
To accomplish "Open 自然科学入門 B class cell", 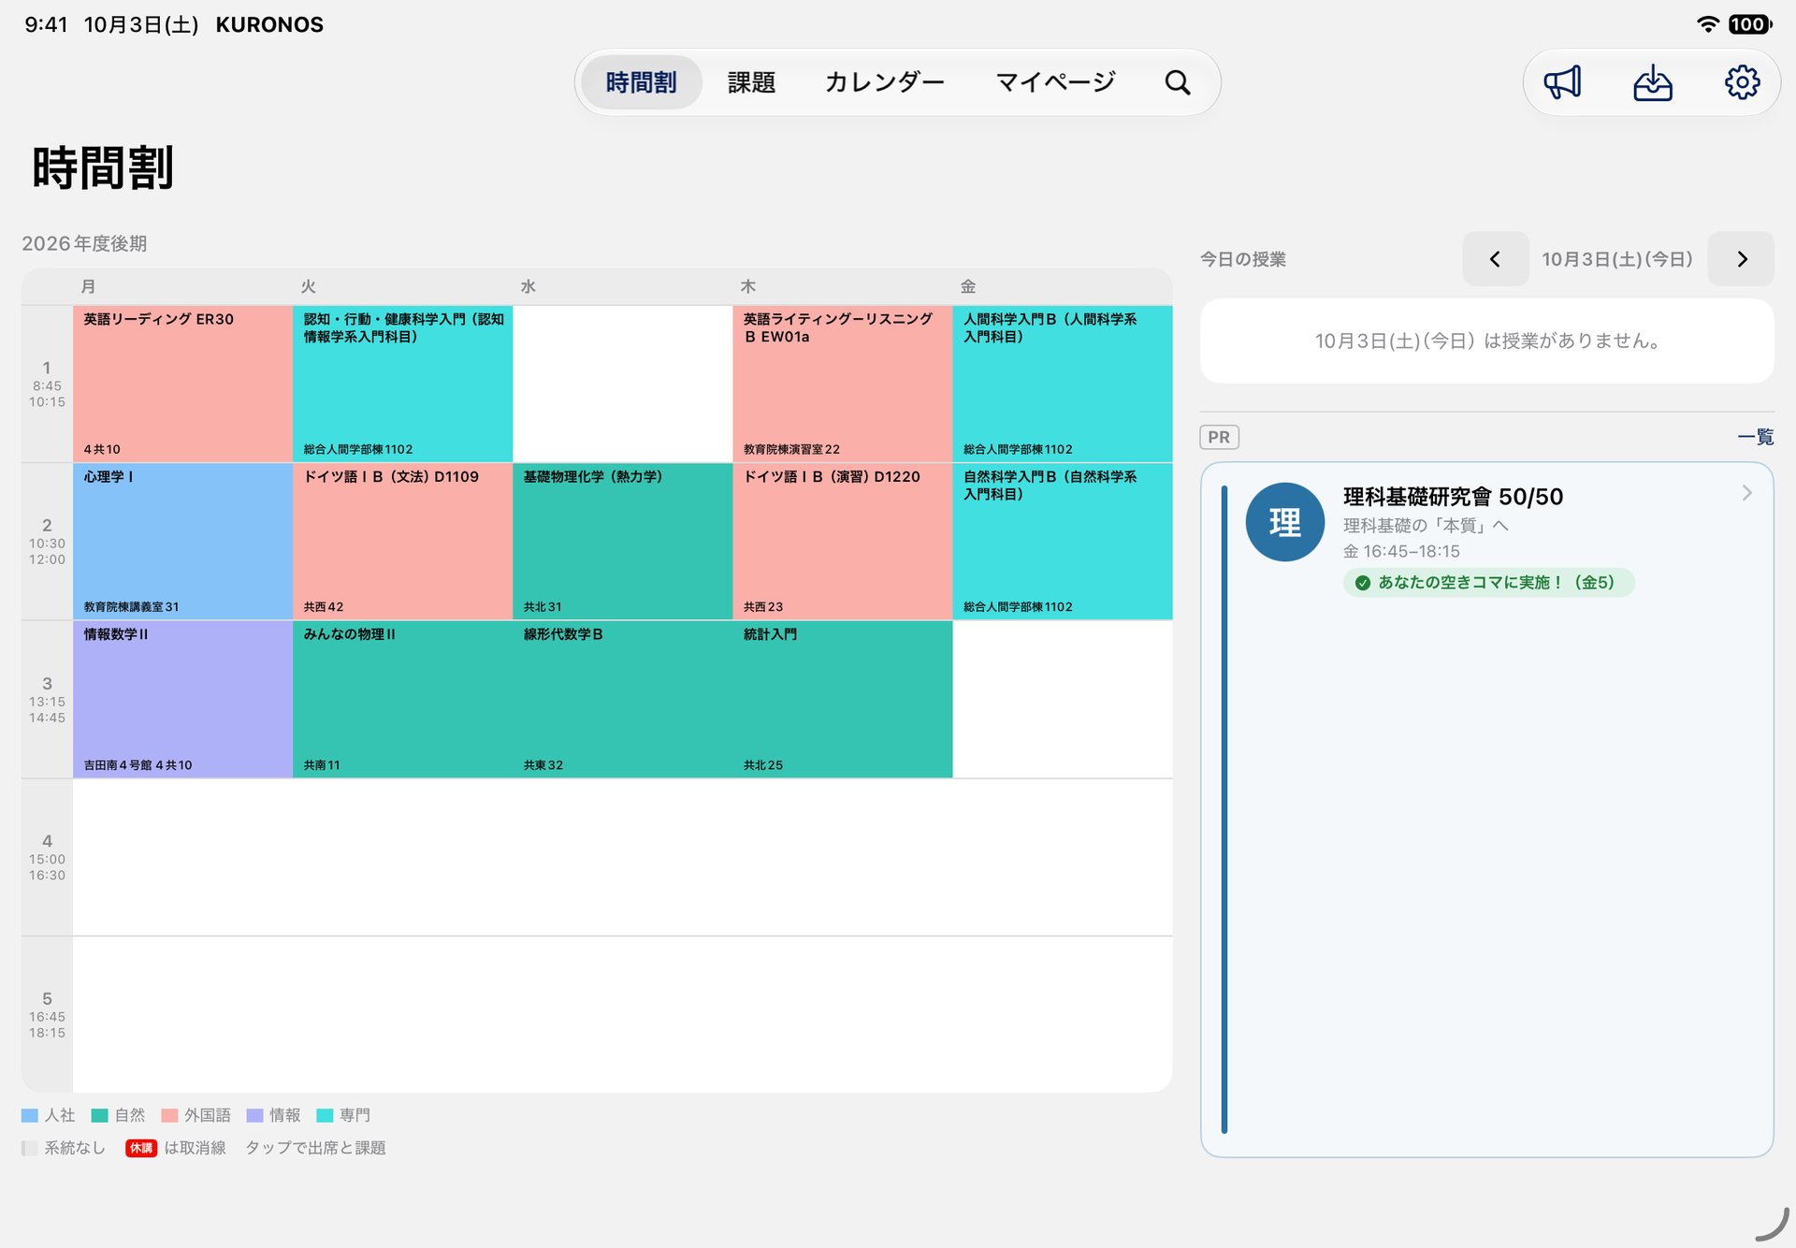I will 1063,541.
